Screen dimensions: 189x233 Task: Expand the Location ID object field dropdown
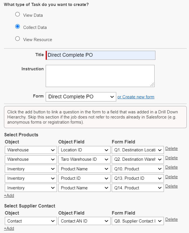84,150
